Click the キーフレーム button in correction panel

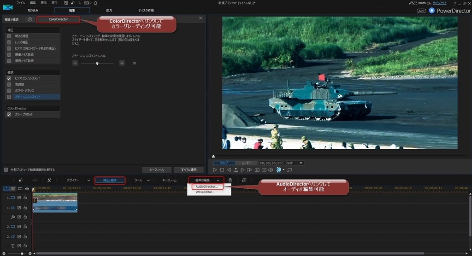[157, 169]
